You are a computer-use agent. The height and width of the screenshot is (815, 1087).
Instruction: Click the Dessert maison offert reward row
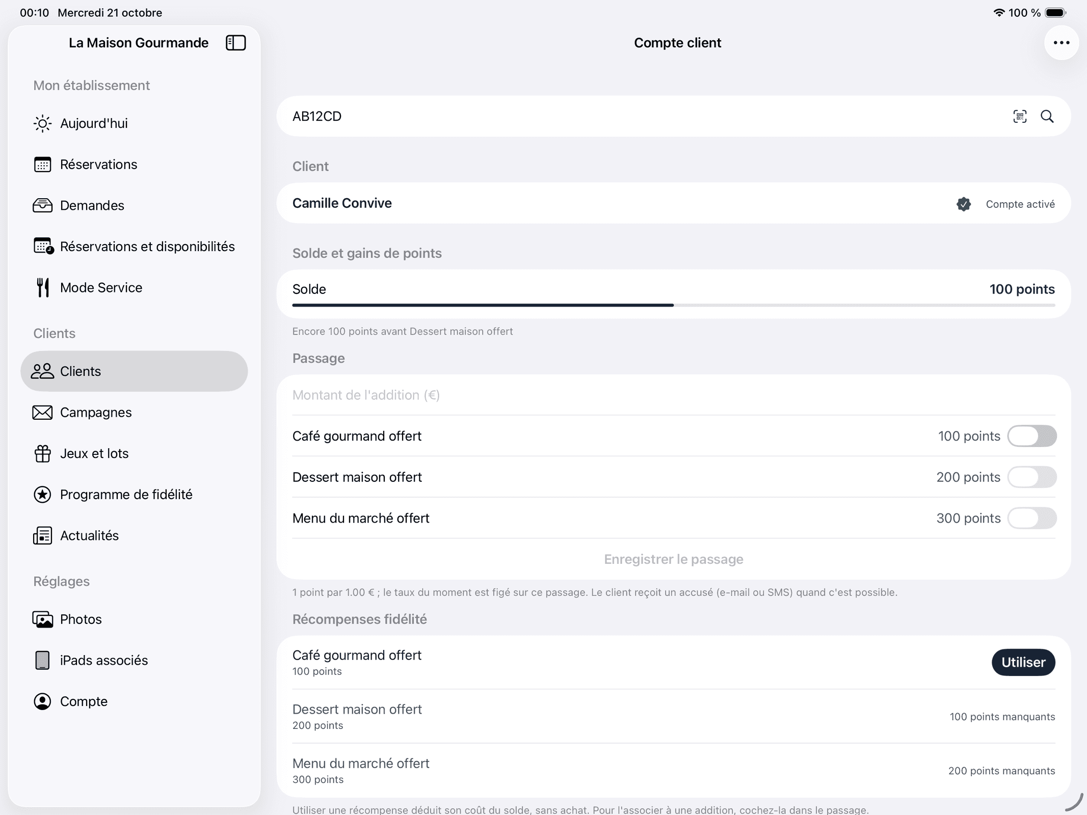point(674,716)
